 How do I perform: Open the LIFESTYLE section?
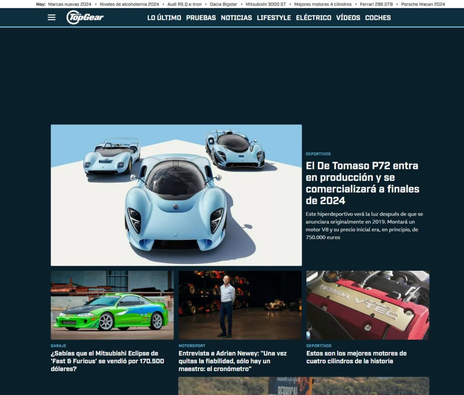point(274,18)
